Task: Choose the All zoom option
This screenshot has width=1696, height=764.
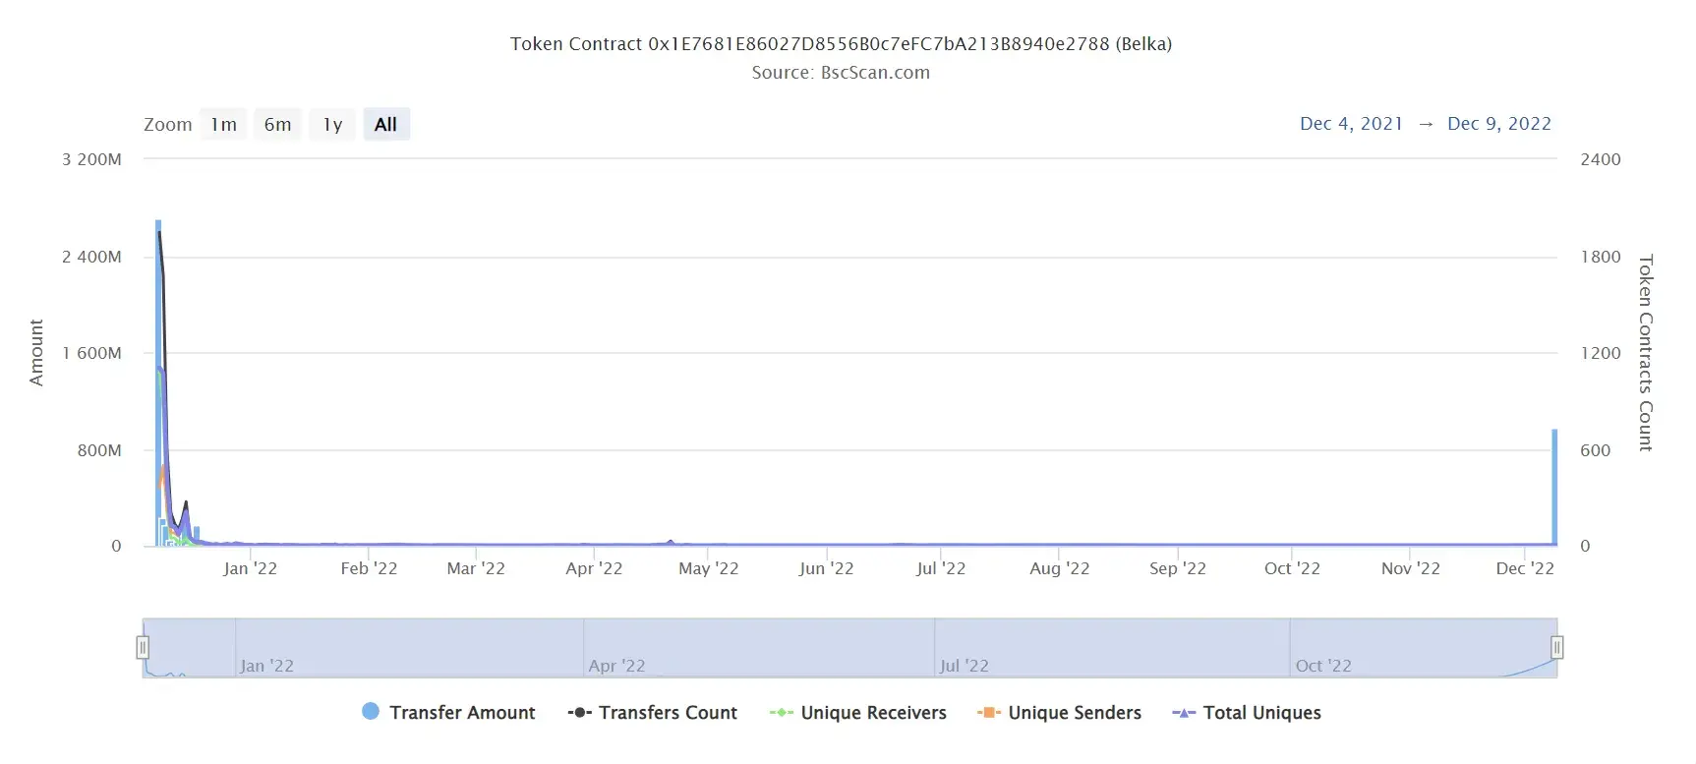Action: [x=386, y=124]
